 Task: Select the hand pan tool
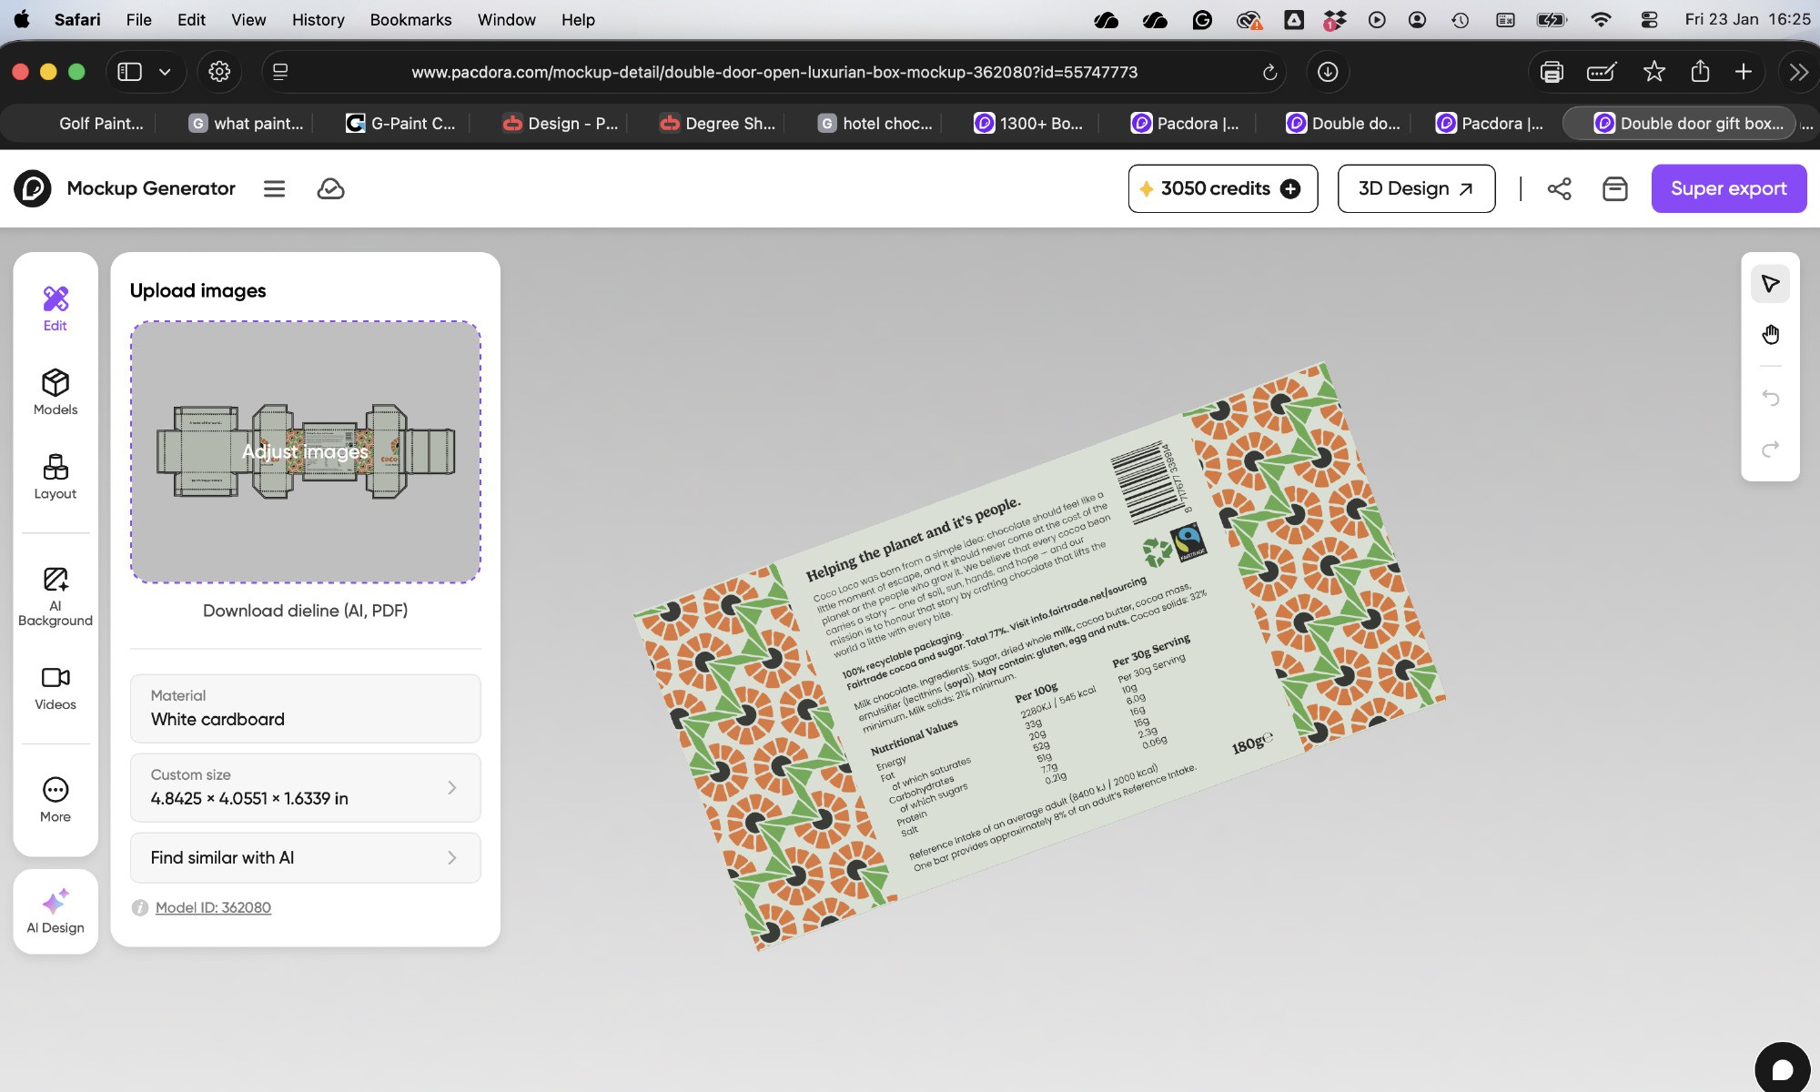(x=1770, y=335)
